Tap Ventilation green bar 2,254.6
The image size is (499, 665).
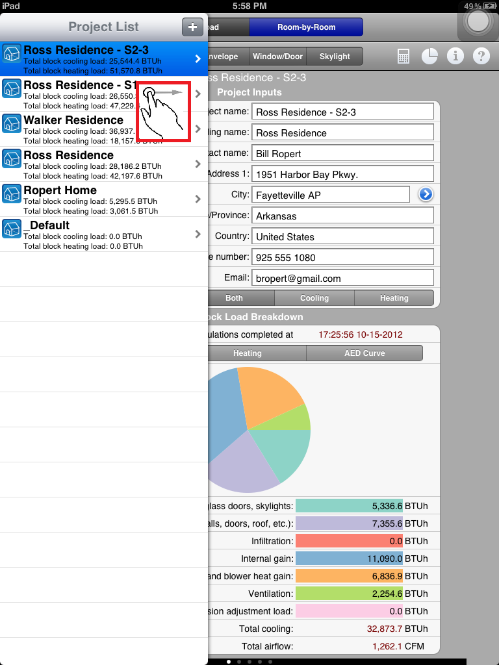[x=349, y=594]
